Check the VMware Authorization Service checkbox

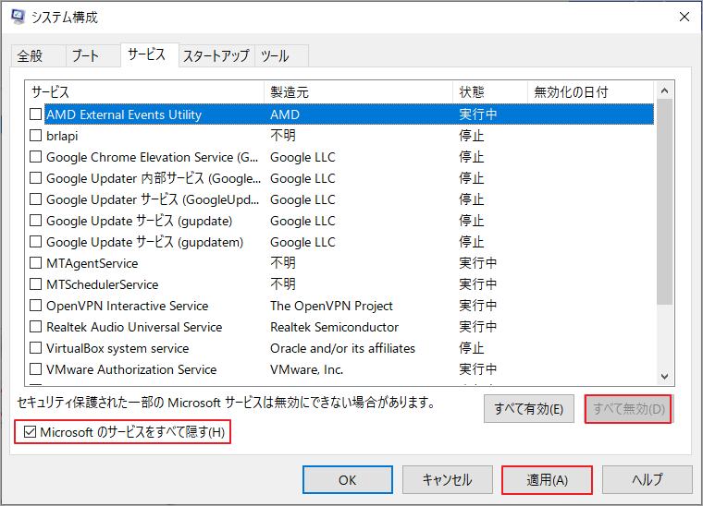pyautogui.click(x=36, y=369)
